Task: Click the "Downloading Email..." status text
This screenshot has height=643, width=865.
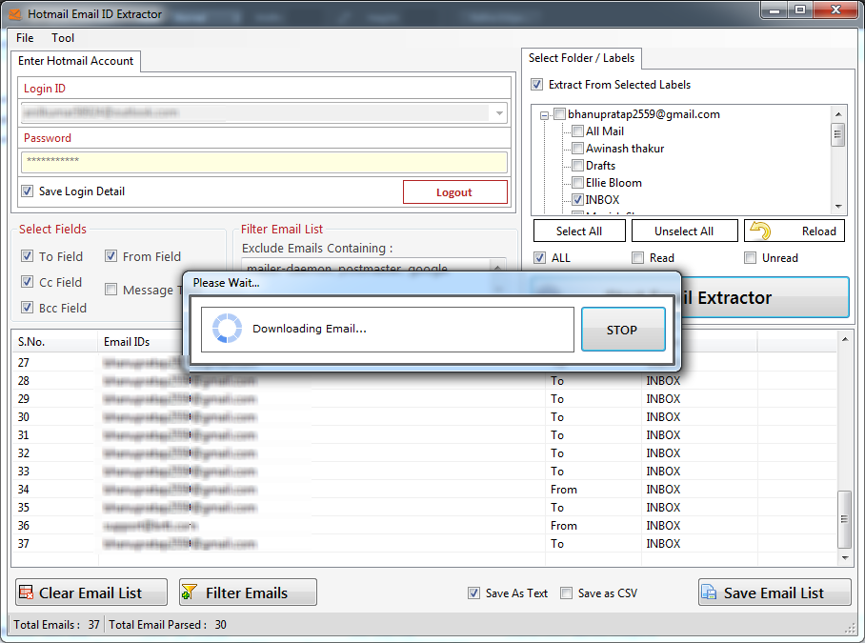Action: (x=309, y=329)
